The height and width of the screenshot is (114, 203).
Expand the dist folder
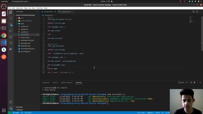click(27, 18)
